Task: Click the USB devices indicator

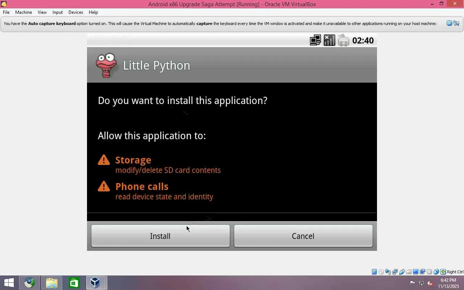Action: (x=402, y=272)
